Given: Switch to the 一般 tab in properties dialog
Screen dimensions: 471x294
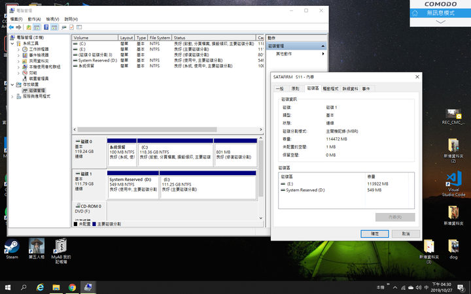Looking at the screenshot, I should (x=280, y=88).
